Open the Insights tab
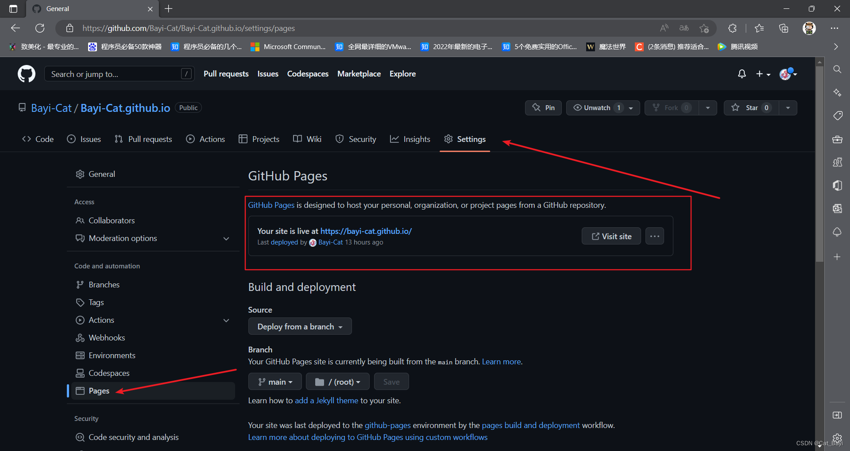 pyautogui.click(x=410, y=139)
